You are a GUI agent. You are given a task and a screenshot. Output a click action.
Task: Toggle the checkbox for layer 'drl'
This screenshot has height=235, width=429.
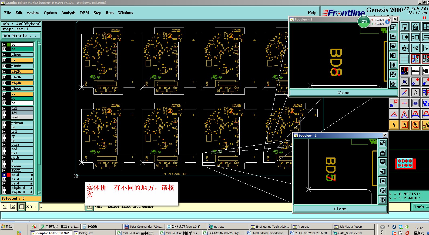tap(4, 109)
